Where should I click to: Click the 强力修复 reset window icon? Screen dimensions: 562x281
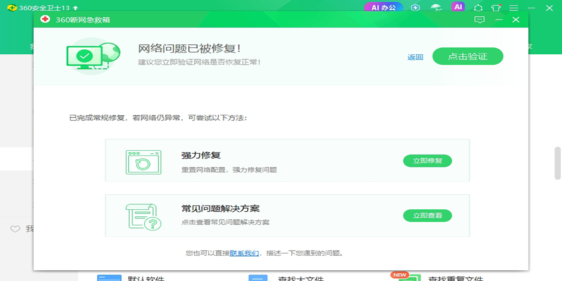click(x=143, y=162)
